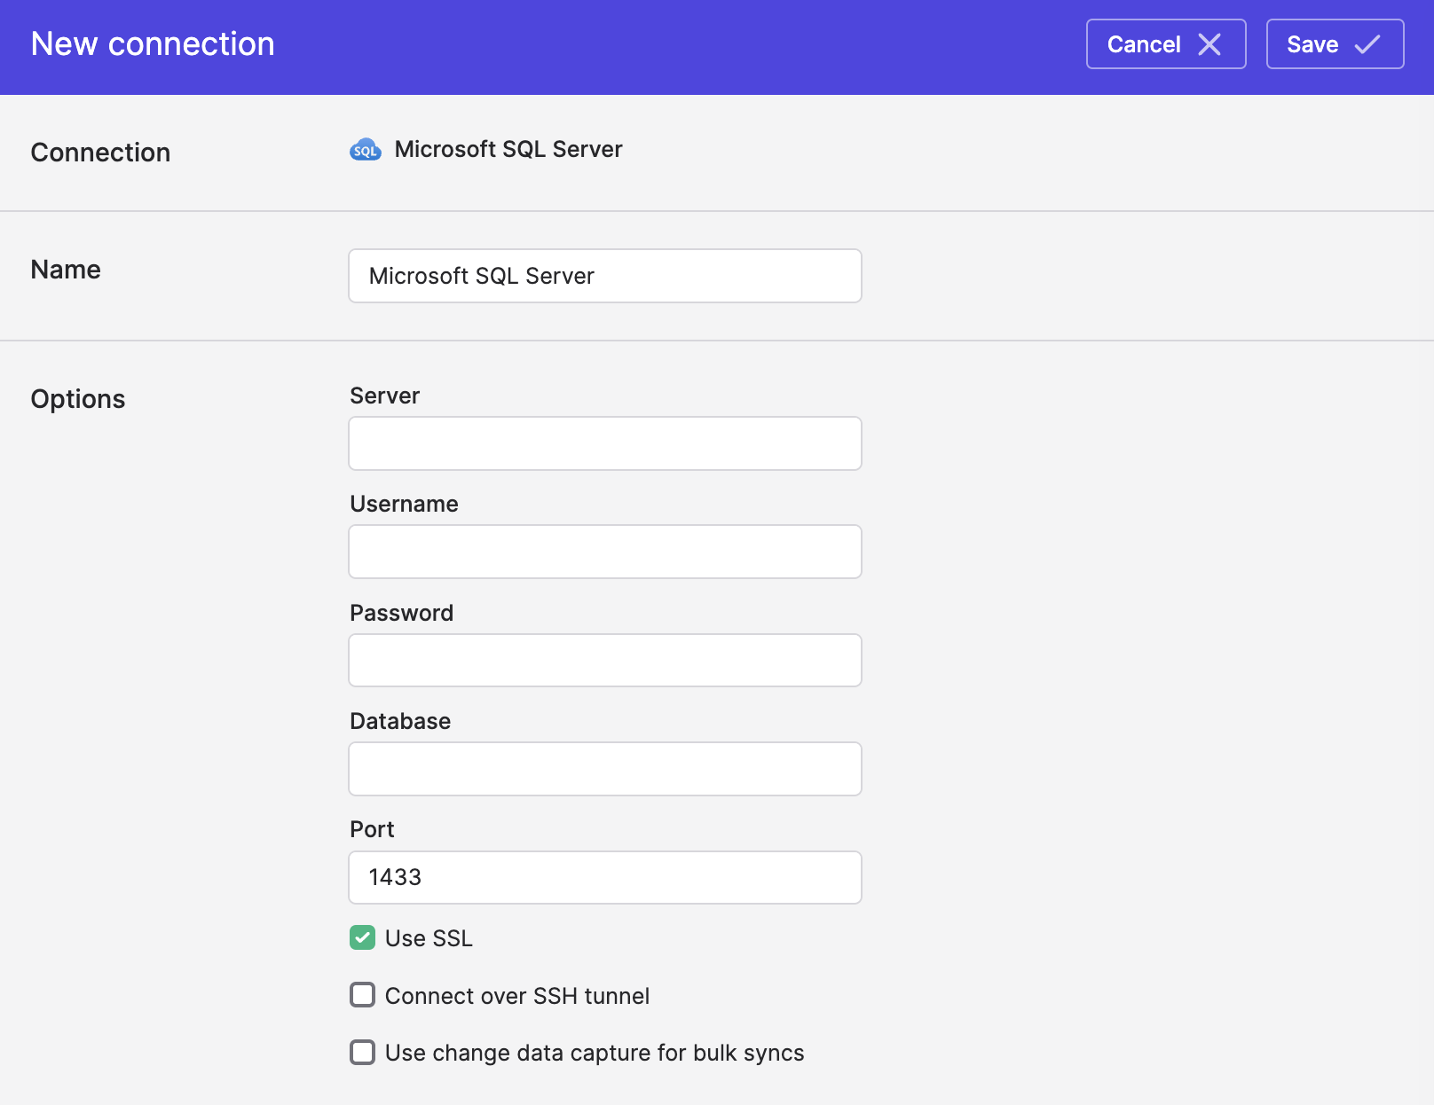The width and height of the screenshot is (1434, 1105).
Task: Click the Microsoft SQL Server connection type text
Action: 508,149
